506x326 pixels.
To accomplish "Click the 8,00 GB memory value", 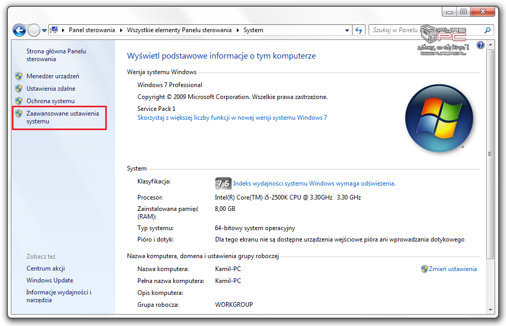I will pos(225,209).
